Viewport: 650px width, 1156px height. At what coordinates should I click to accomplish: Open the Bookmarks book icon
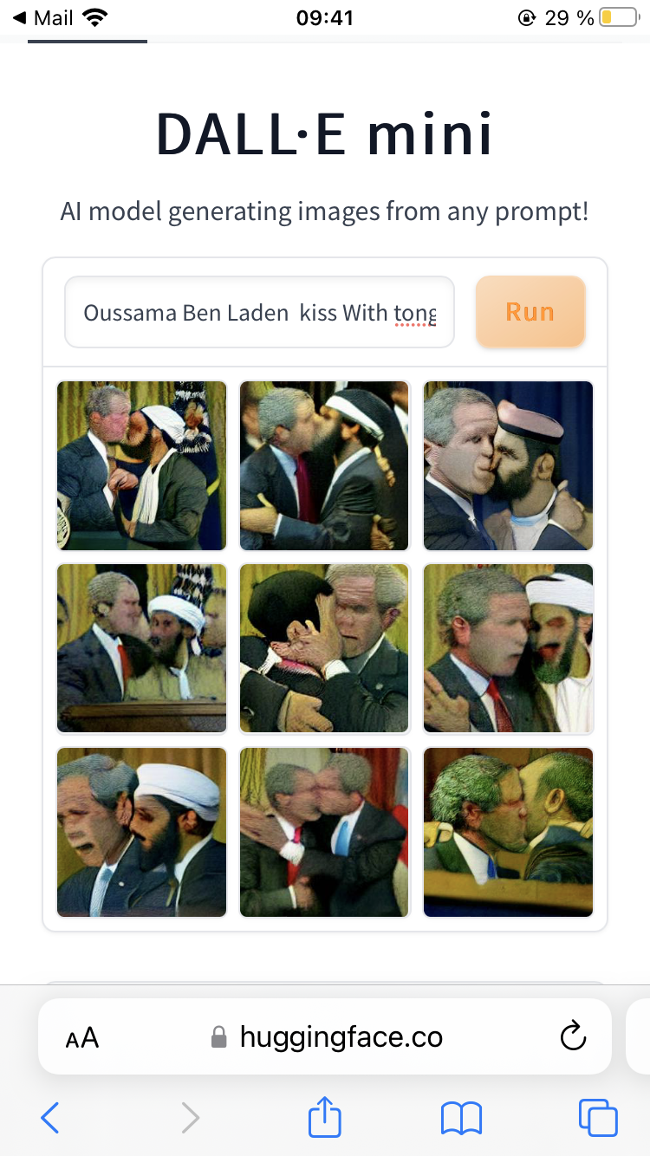[x=461, y=1118]
